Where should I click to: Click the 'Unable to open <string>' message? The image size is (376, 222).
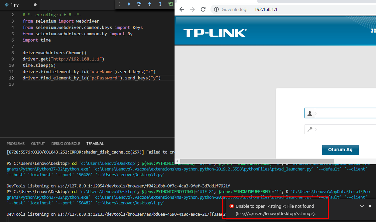click(x=276, y=210)
